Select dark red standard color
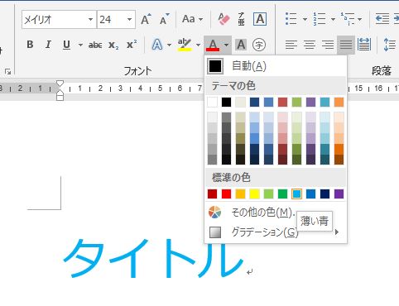The image size is (399, 306). (x=212, y=194)
